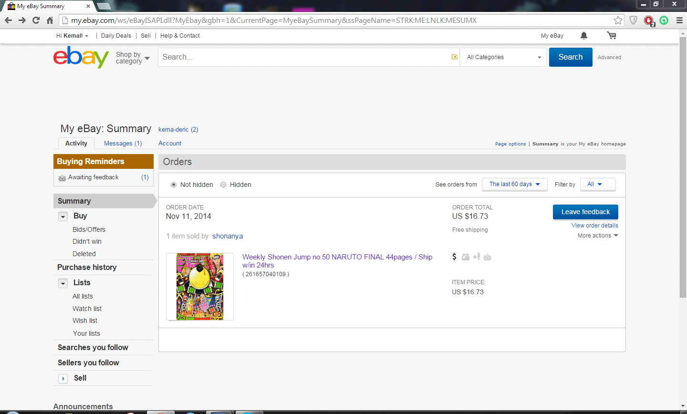Open Daily Deals in top menu
The width and height of the screenshot is (687, 414).
pos(116,36)
